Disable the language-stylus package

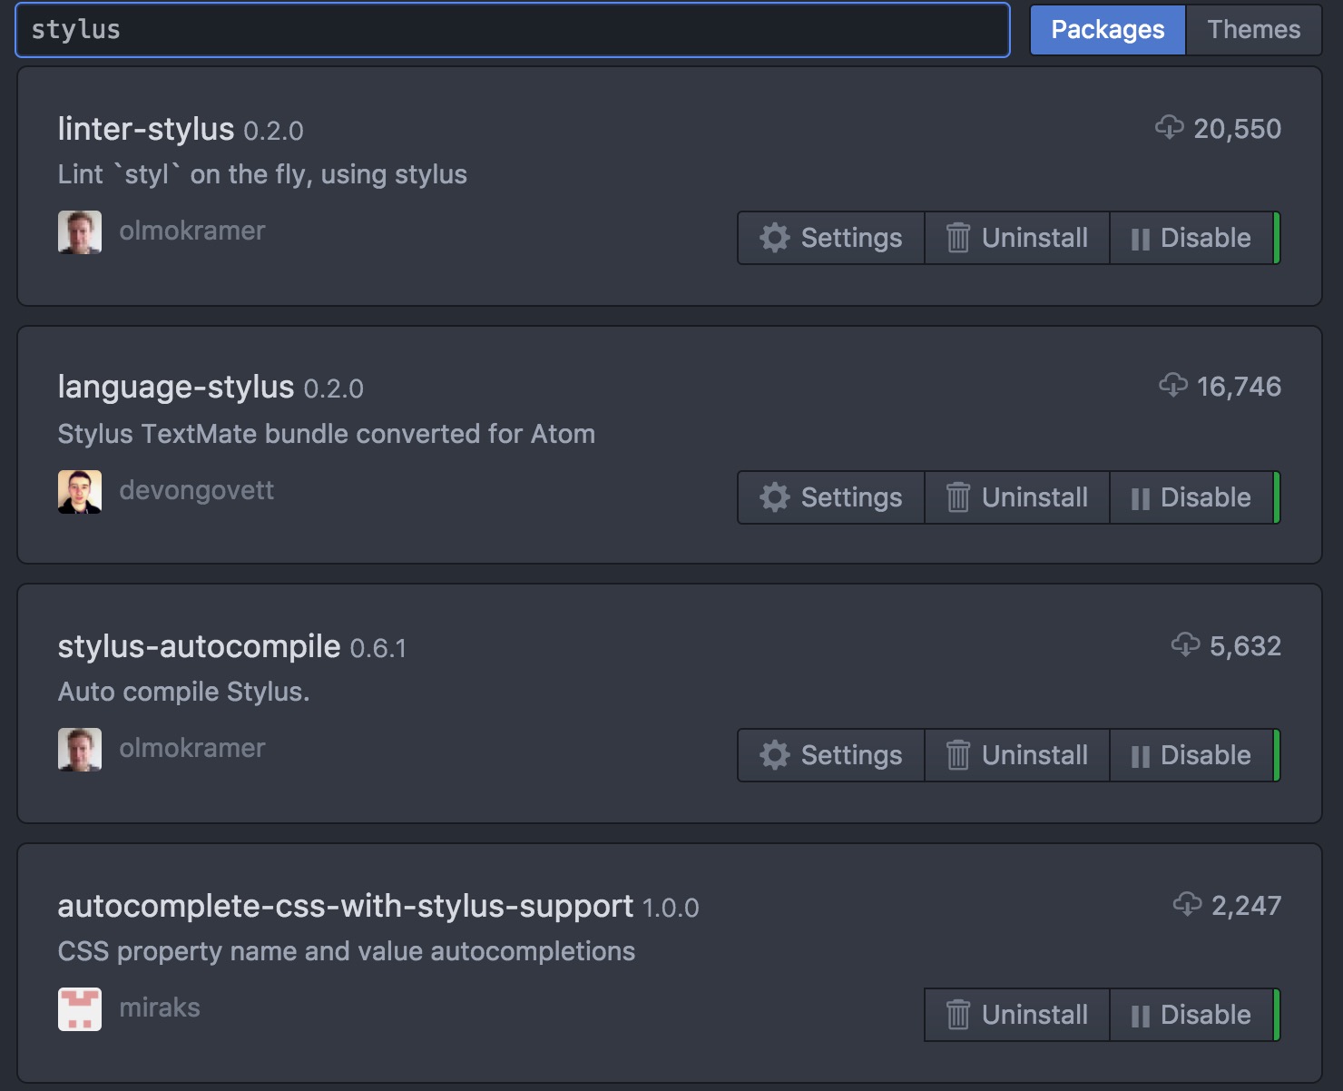[x=1191, y=497]
